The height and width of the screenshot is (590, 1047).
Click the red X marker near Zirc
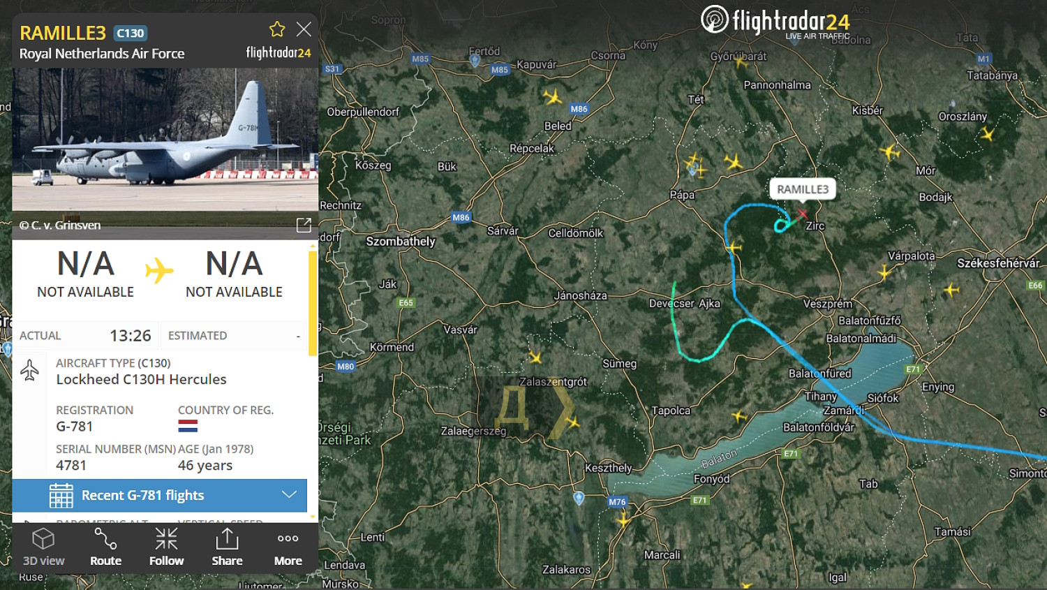pyautogui.click(x=802, y=214)
